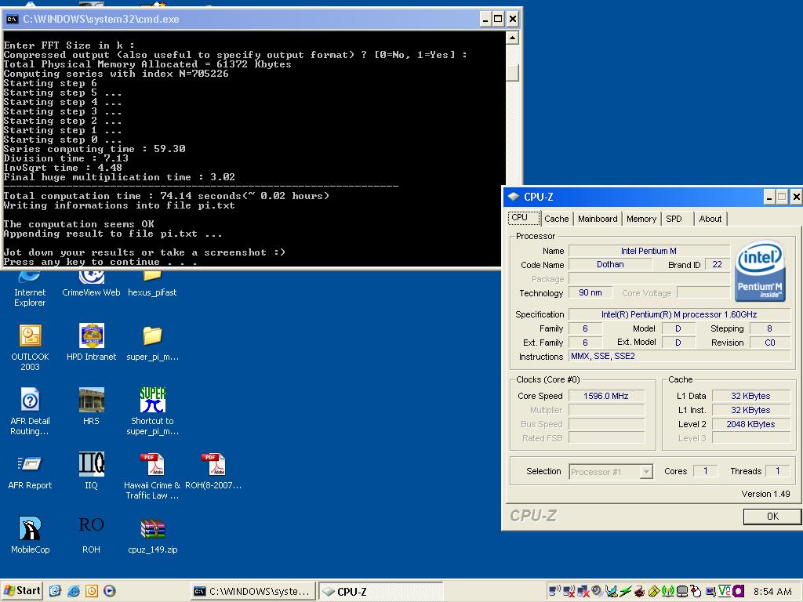Launch Outlook from the Quick Launch bar
The image size is (803, 602).
(91, 591)
